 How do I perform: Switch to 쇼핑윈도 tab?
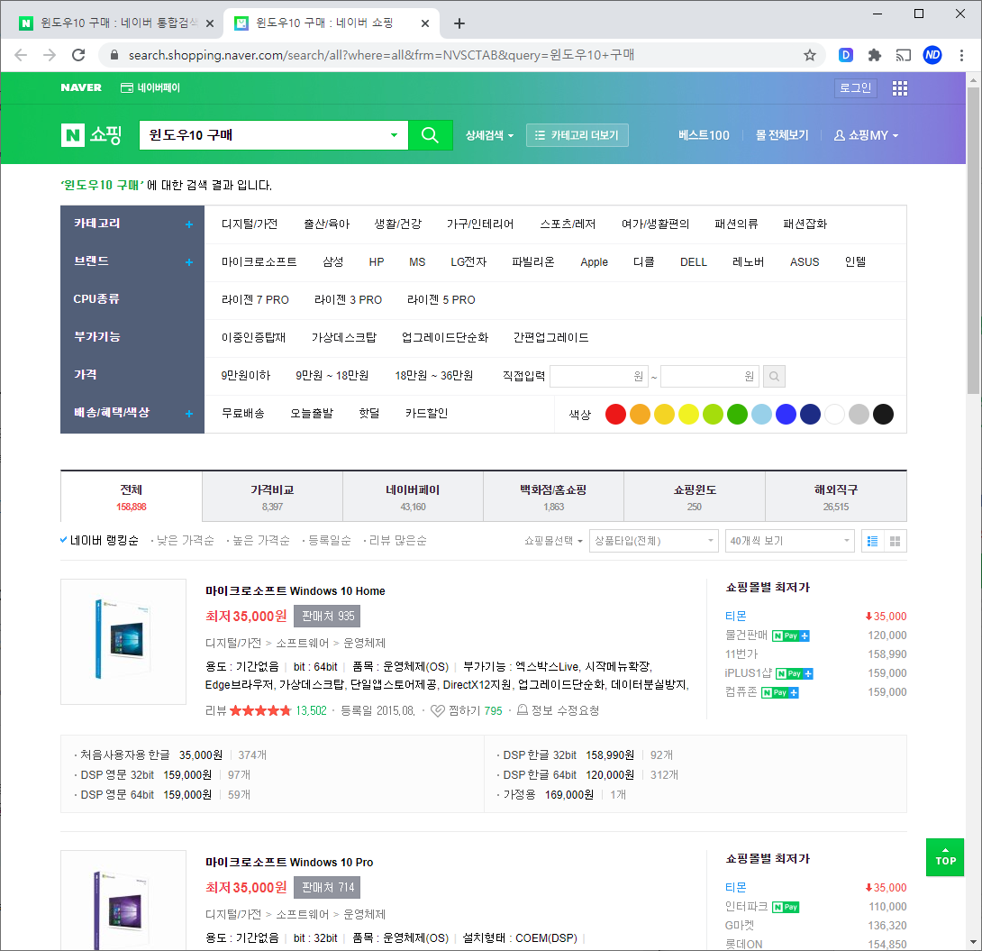(695, 497)
